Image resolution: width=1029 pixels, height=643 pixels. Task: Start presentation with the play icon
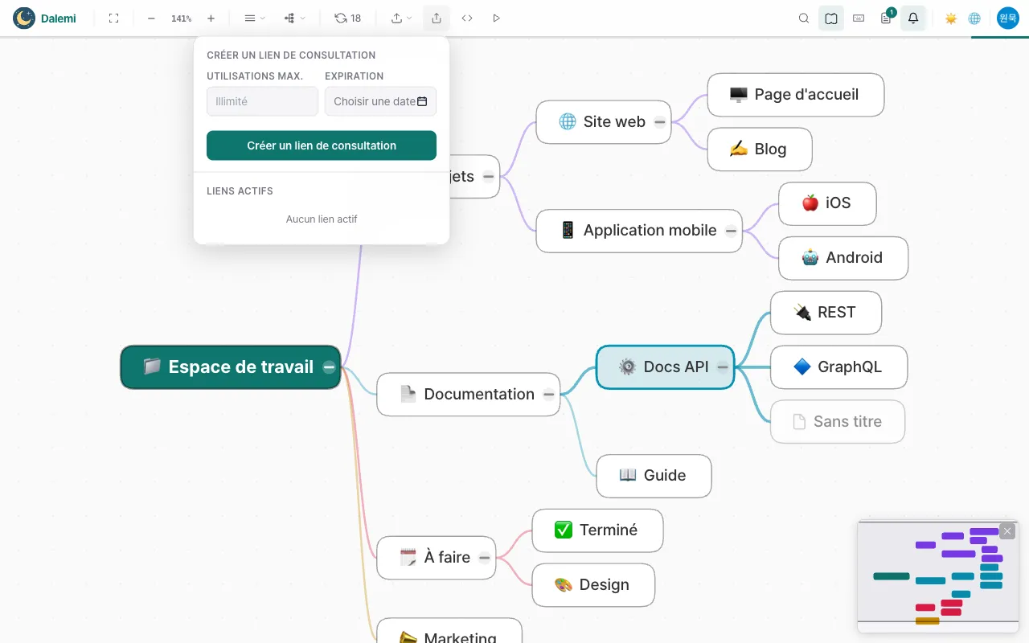point(496,18)
